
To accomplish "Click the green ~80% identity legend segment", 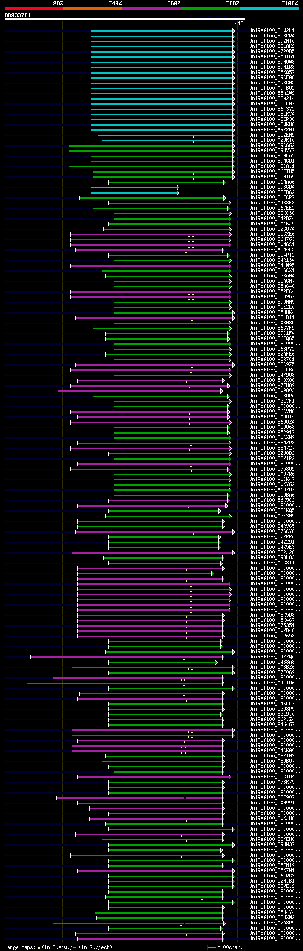I will coord(210,9).
